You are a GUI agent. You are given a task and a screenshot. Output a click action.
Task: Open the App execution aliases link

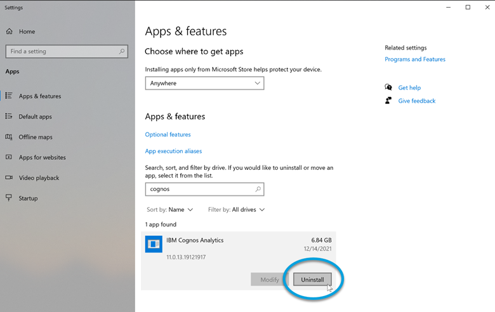pos(173,151)
